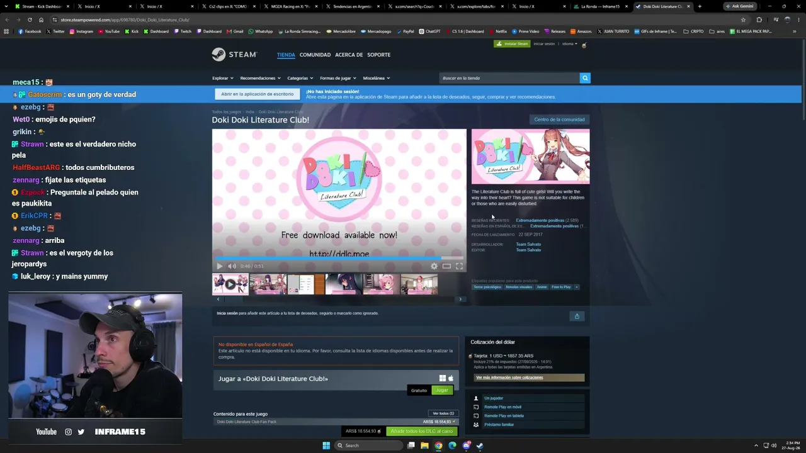The width and height of the screenshot is (806, 453).
Task: Open the Gmail bookmark
Action: pyautogui.click(x=235, y=31)
